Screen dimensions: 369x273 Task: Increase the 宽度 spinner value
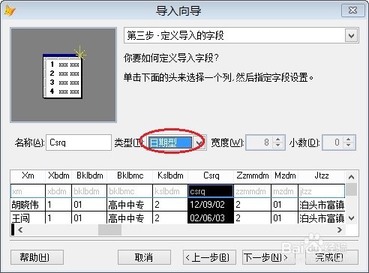click(278, 139)
